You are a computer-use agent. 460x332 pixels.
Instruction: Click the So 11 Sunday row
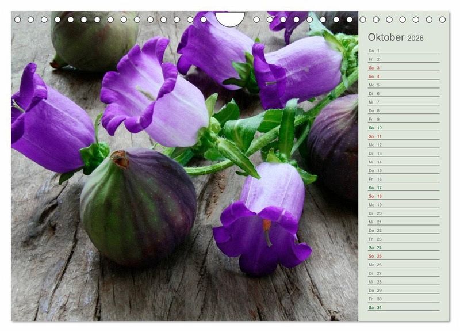coord(403,136)
